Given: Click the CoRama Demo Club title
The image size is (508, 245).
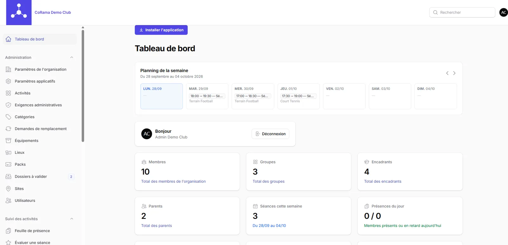Looking at the screenshot, I should [x=53, y=12].
